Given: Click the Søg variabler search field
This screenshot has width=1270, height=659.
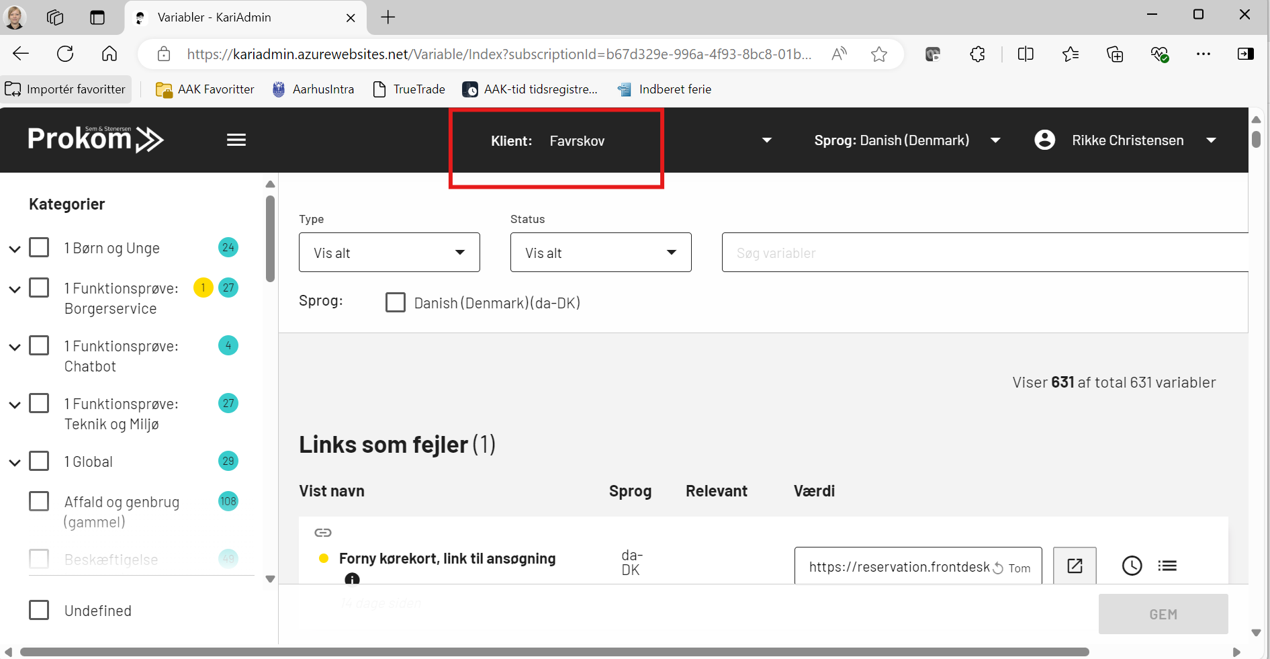Looking at the screenshot, I should 984,253.
